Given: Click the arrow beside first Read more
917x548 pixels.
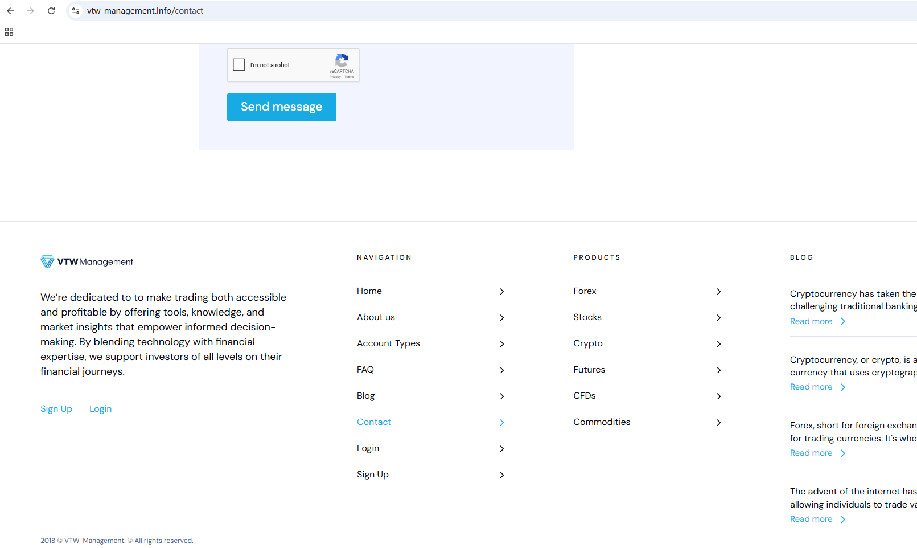Looking at the screenshot, I should click(843, 322).
